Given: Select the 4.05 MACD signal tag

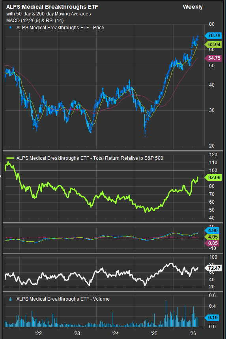Looking at the screenshot, I should click(212, 237).
